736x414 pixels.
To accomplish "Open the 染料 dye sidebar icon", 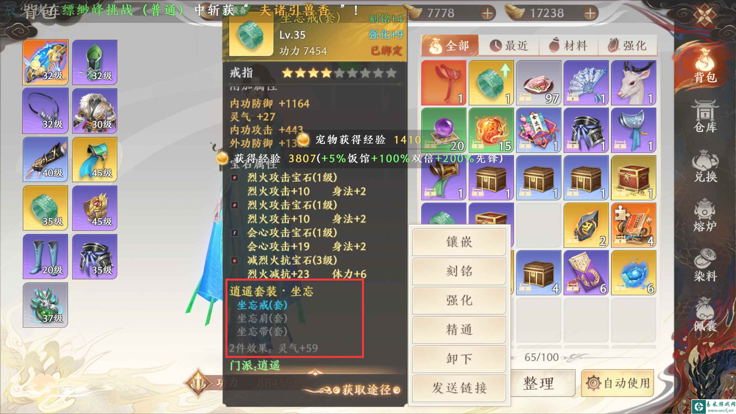I will [705, 265].
